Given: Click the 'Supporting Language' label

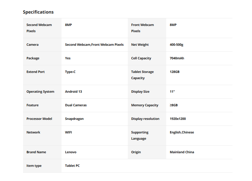Looking at the screenshot, I should pyautogui.click(x=140, y=136).
